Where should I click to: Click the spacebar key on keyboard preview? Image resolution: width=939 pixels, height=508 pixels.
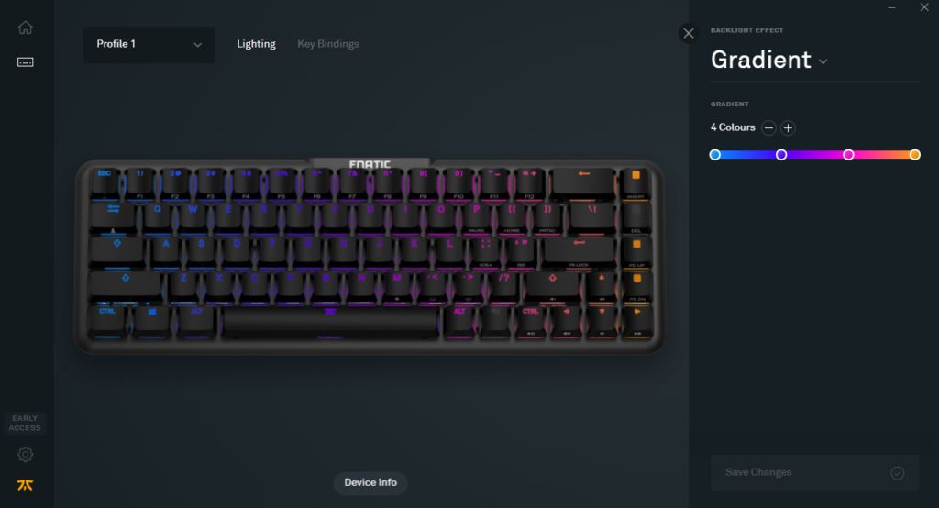click(330, 322)
